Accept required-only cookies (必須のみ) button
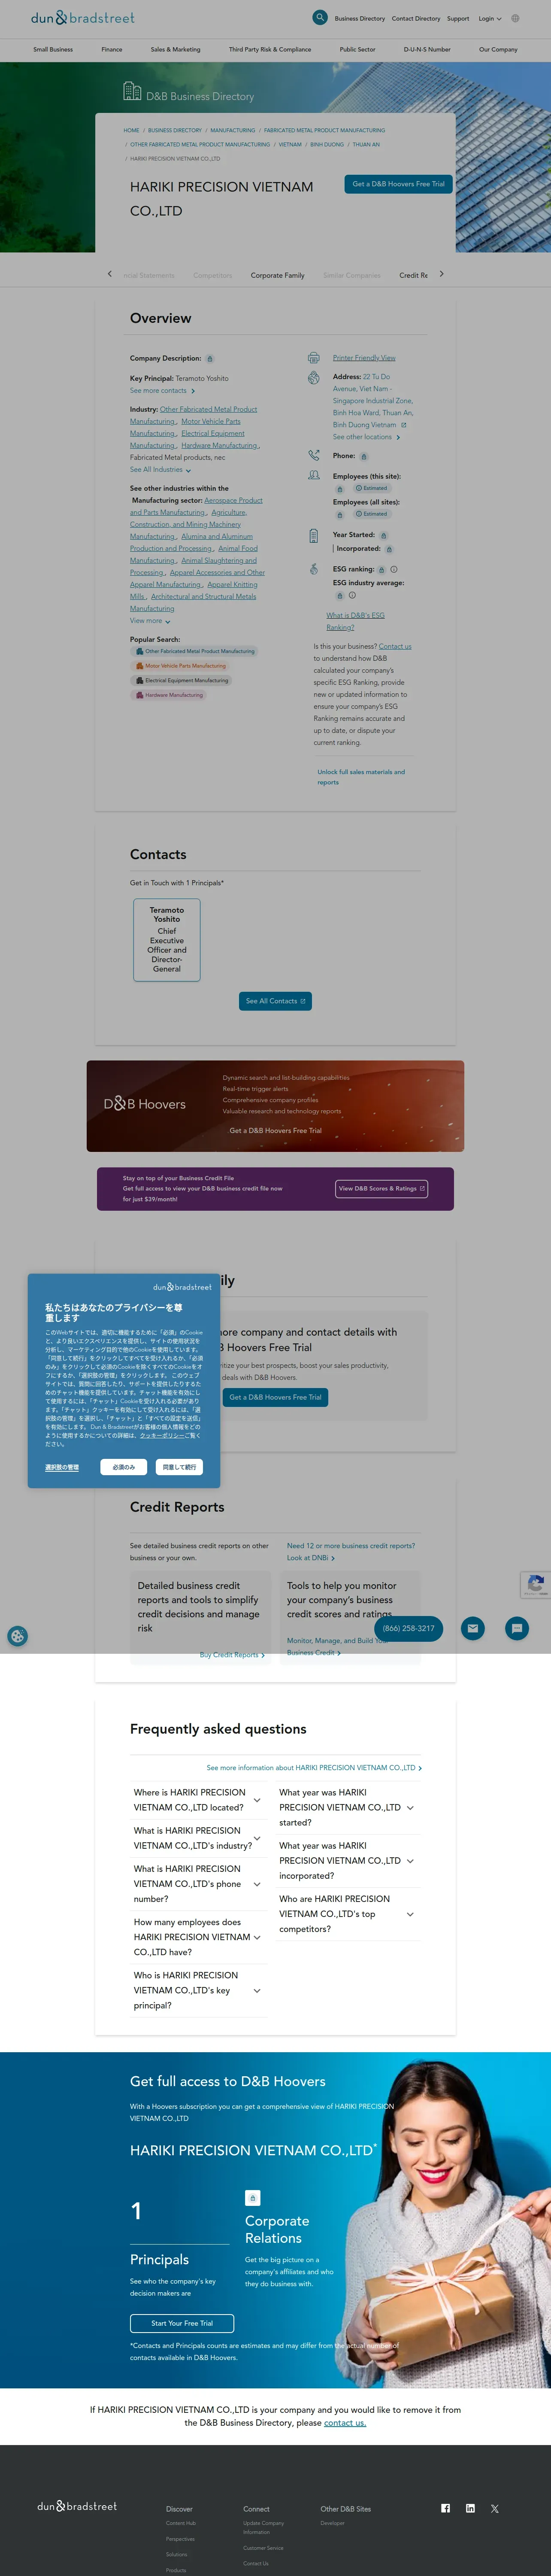Image resolution: width=551 pixels, height=2576 pixels. (x=124, y=1467)
